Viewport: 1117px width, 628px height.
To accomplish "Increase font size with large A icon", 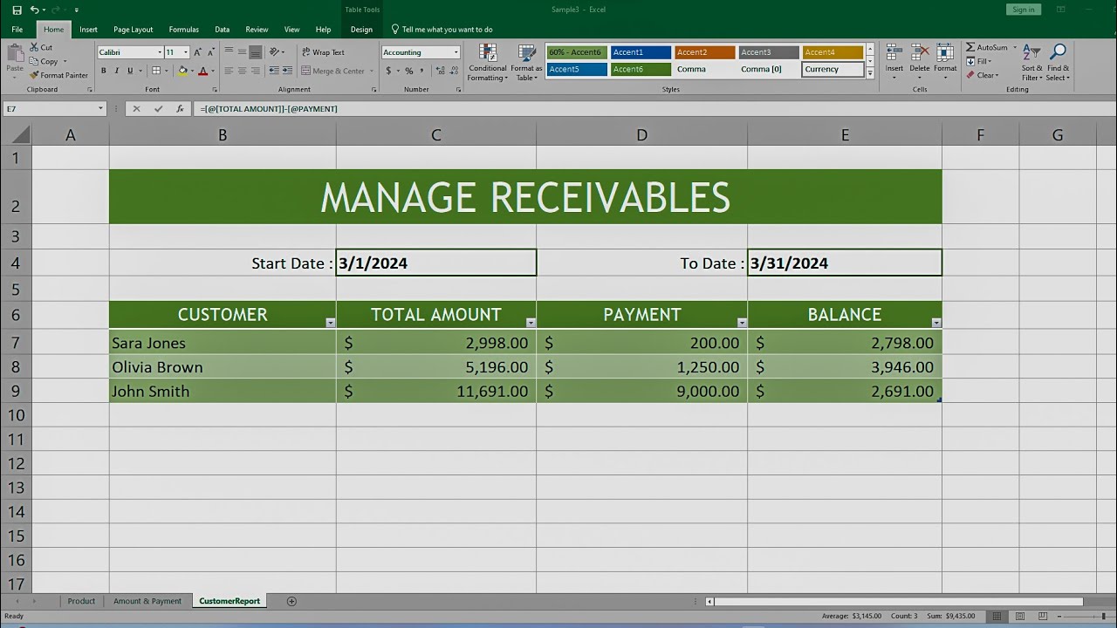I will click(198, 52).
